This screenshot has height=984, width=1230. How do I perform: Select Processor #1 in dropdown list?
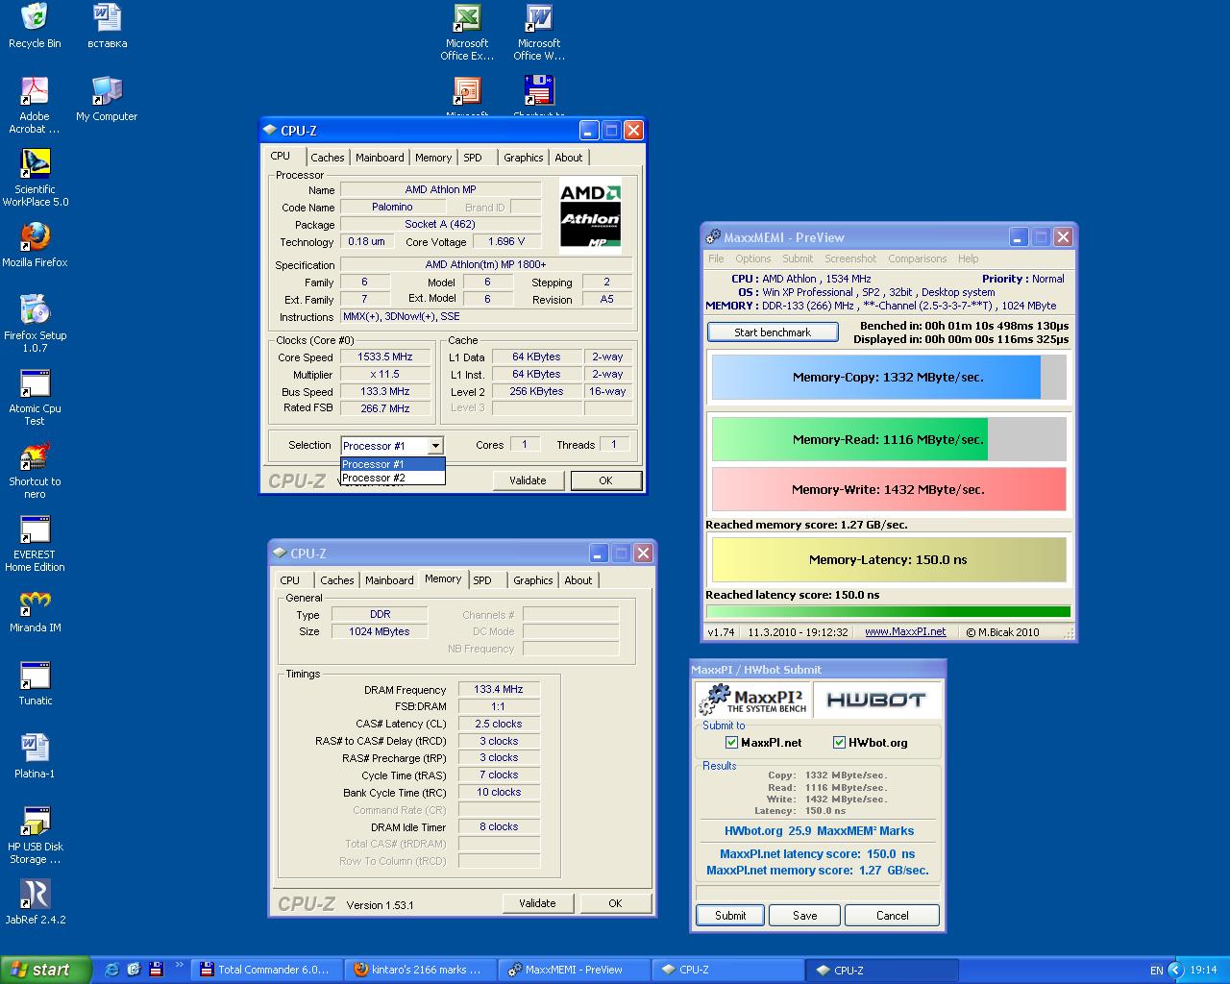point(393,464)
